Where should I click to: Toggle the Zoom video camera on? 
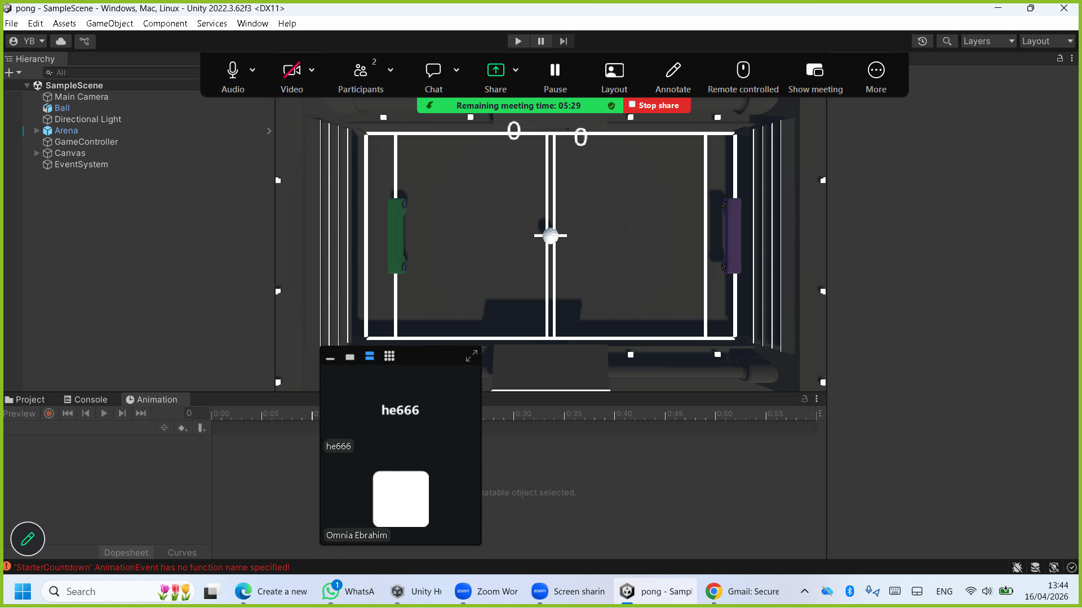point(291,70)
